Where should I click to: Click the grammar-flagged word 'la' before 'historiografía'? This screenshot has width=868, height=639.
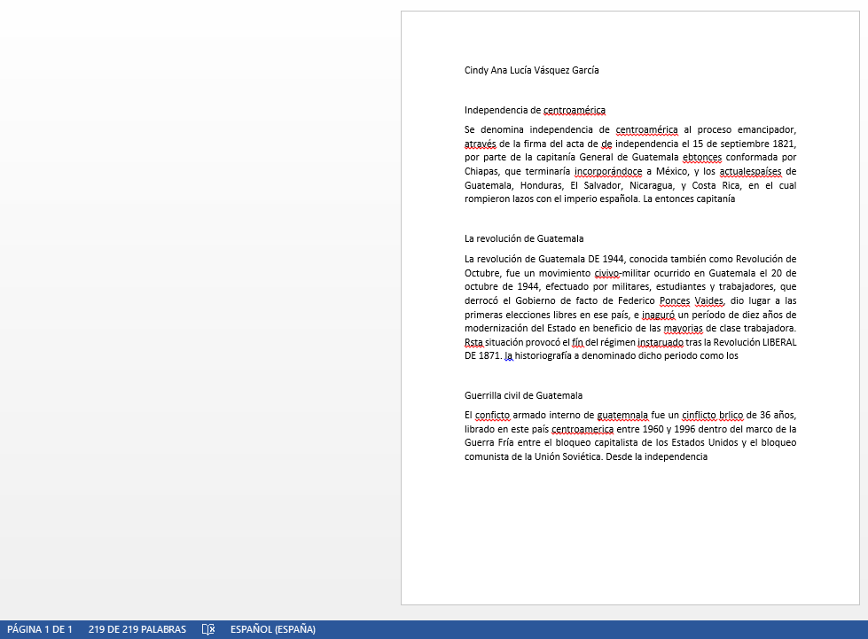tap(509, 355)
